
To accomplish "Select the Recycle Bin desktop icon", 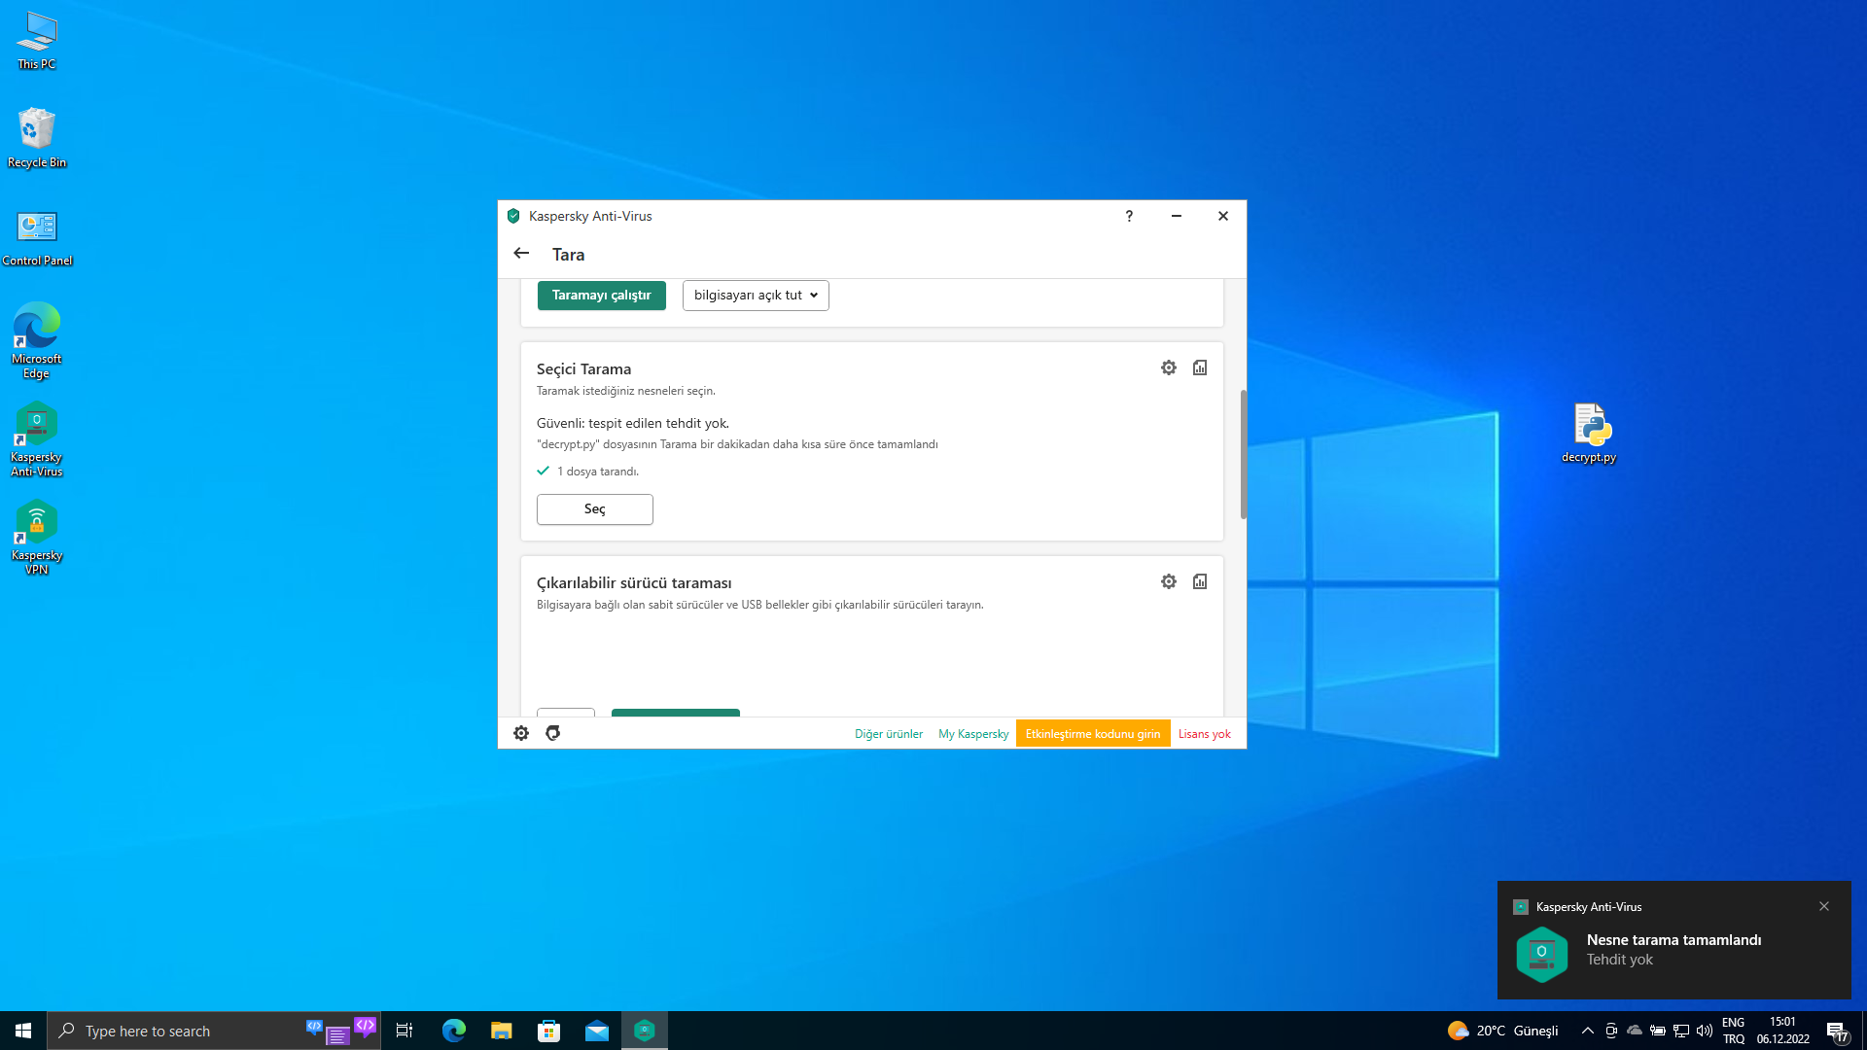I will tap(37, 138).
